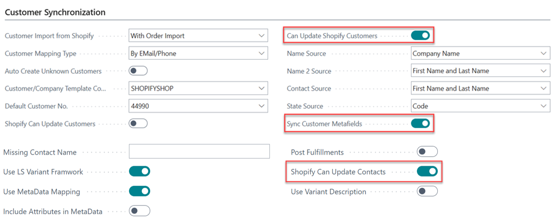This screenshot has height=221, width=555.
Task: Enable Auto Create Unknown Customers
Action: tap(138, 71)
